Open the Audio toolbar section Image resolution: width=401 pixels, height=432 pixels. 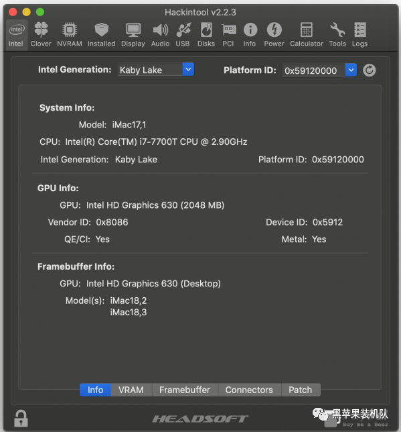pos(161,35)
